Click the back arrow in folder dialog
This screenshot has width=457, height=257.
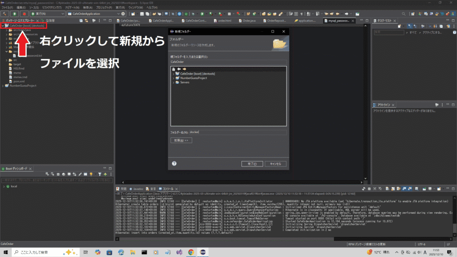click(x=179, y=69)
